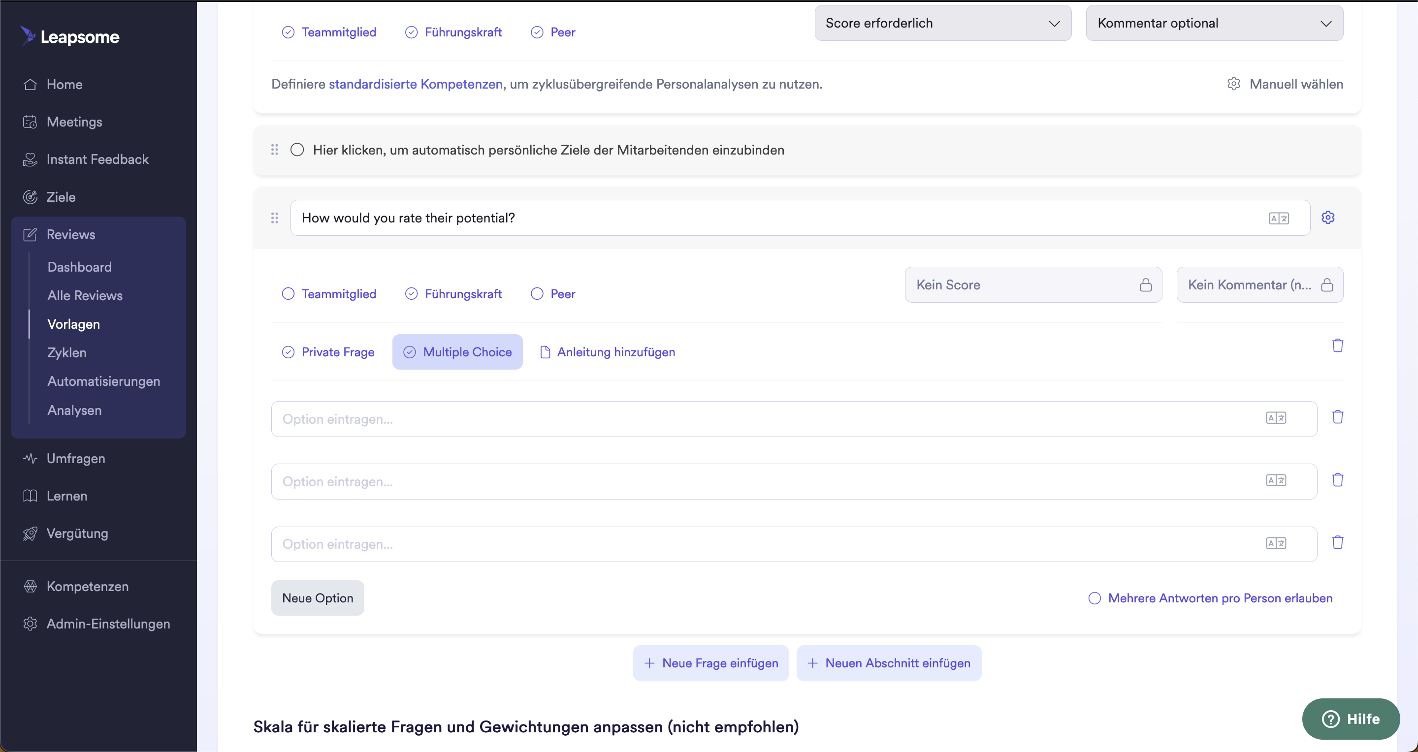
Task: Open Analysen under Reviews
Action: point(75,410)
